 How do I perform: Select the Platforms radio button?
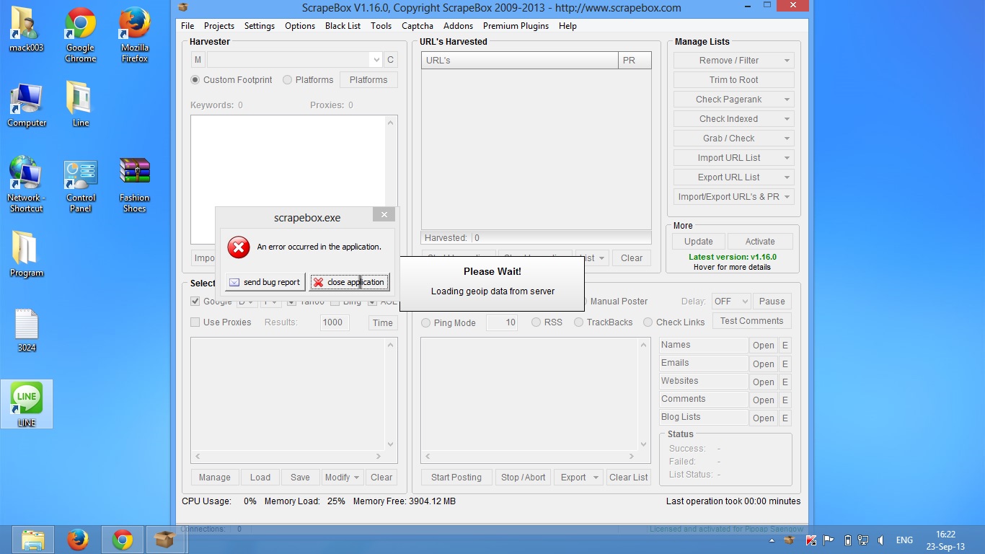point(288,80)
